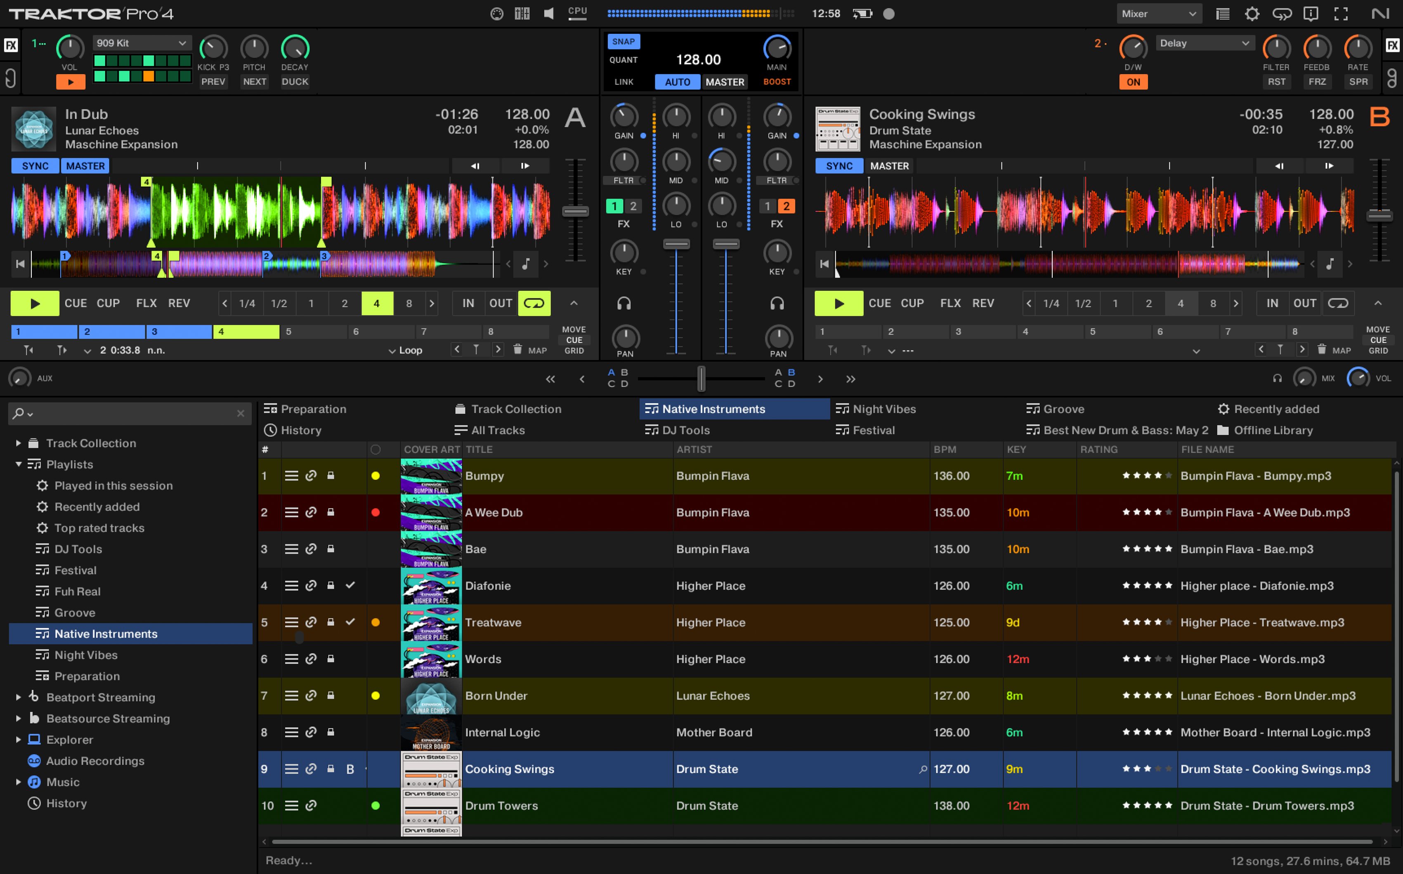The height and width of the screenshot is (874, 1403).
Task: Open the 909 Kit preset dropdown
Action: (142, 43)
